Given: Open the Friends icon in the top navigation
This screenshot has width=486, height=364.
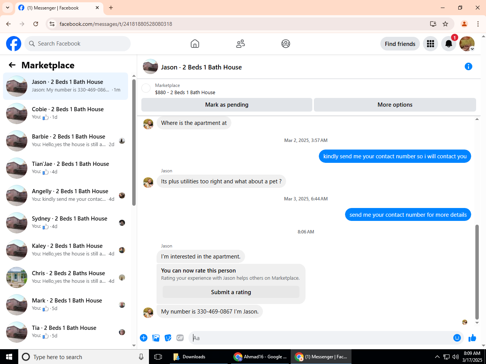Looking at the screenshot, I should 241,44.
